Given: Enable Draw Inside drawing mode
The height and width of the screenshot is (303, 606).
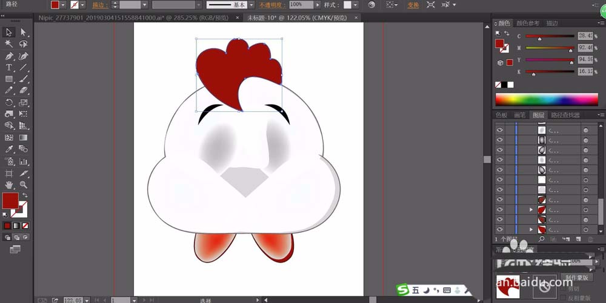Looking at the screenshot, I should coord(25,238).
